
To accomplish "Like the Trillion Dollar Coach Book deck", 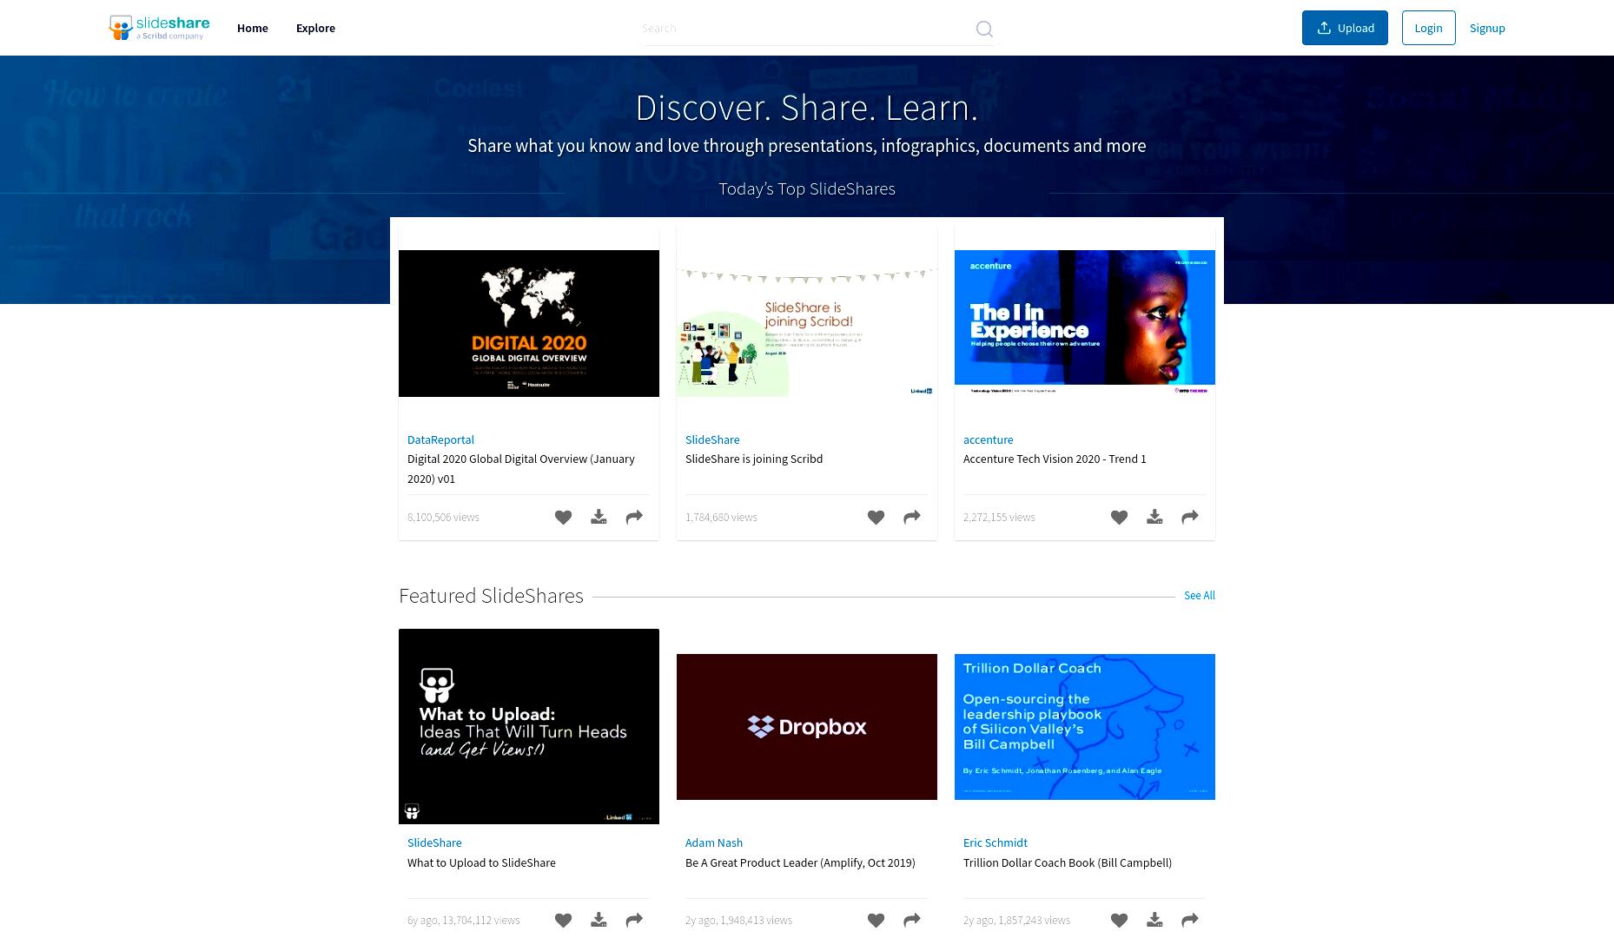I will 1119,921.
